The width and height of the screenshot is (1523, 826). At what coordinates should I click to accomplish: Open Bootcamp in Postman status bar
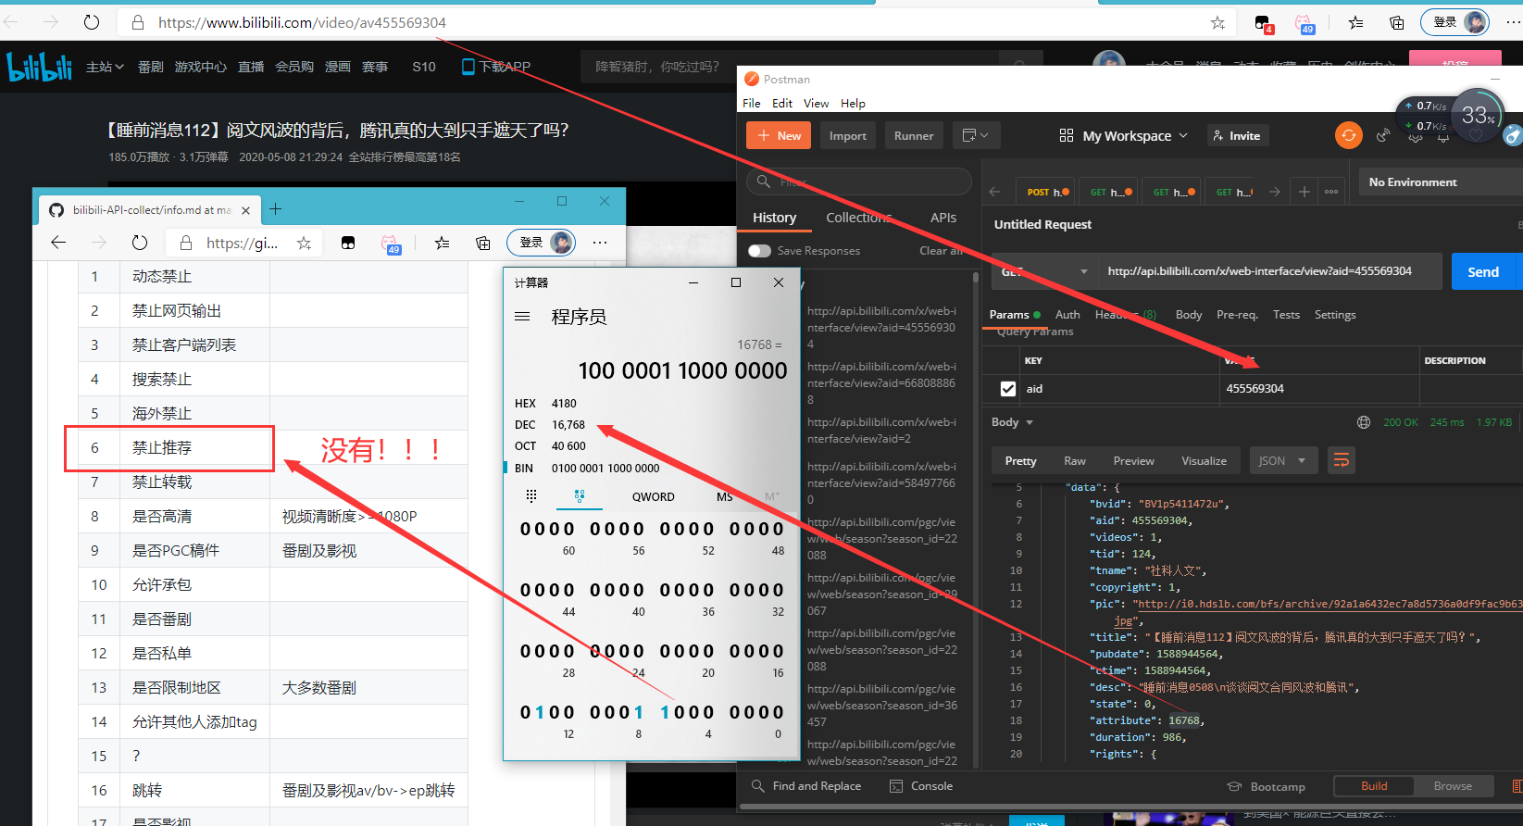(1267, 787)
